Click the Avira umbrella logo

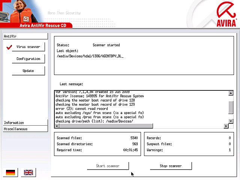tap(226, 14)
